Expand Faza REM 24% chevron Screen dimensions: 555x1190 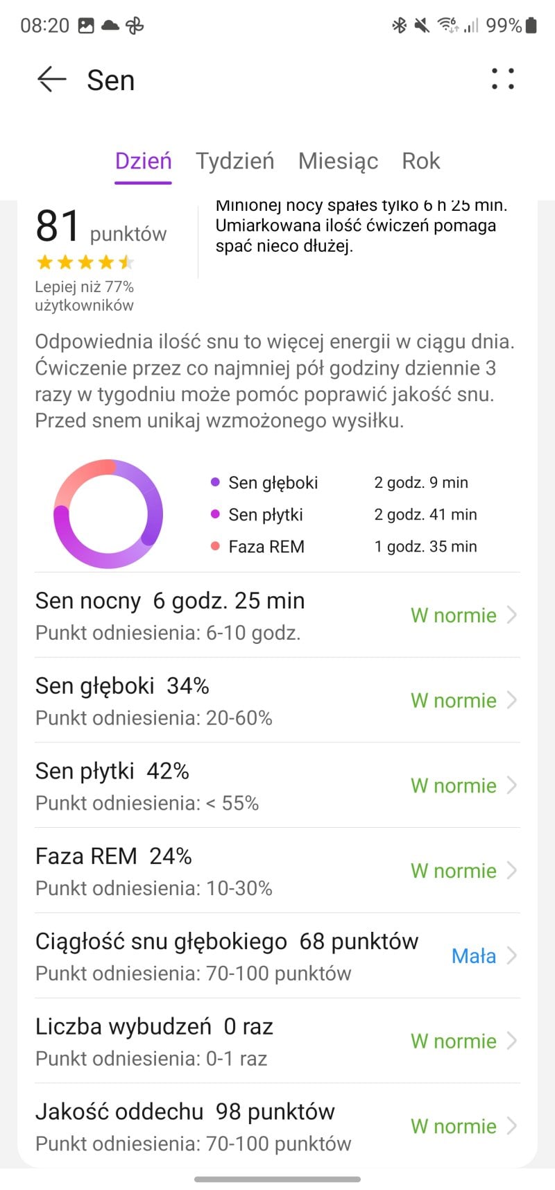(512, 871)
